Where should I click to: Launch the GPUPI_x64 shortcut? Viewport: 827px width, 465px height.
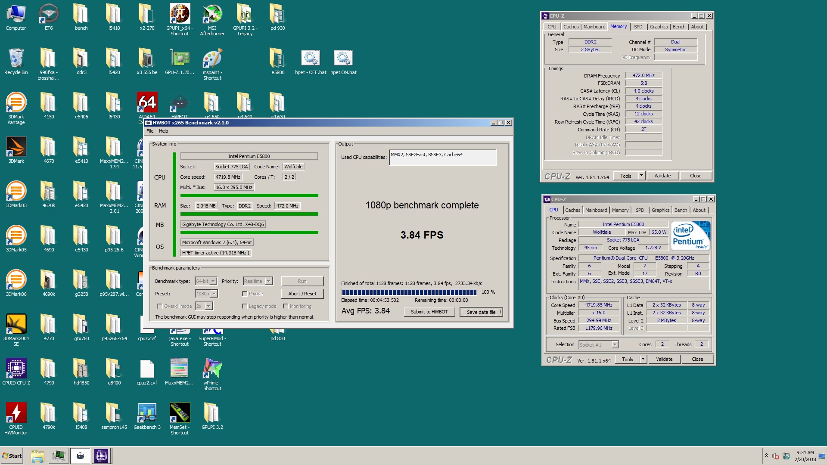180,20
